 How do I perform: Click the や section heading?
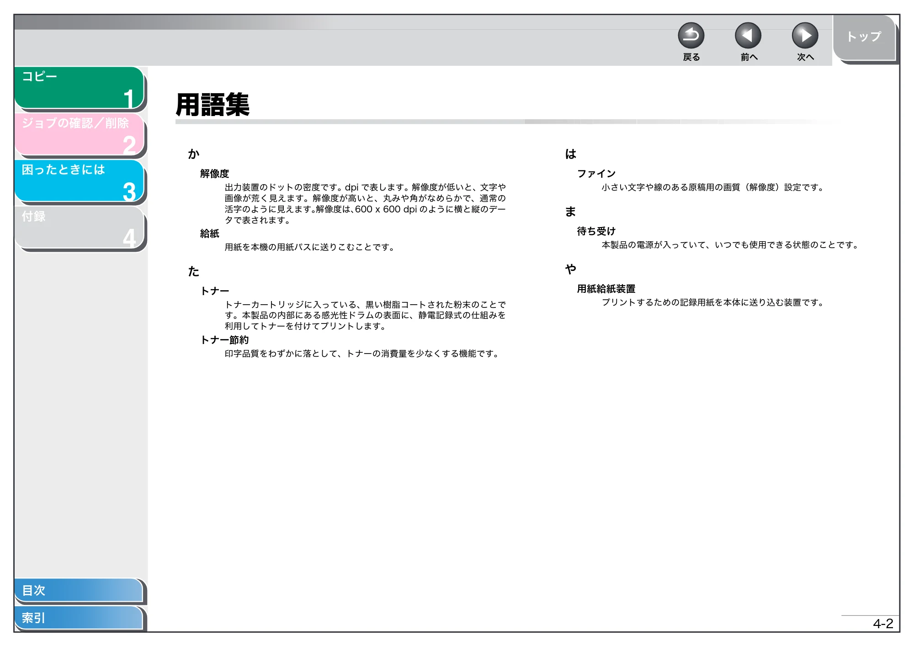[x=571, y=269]
